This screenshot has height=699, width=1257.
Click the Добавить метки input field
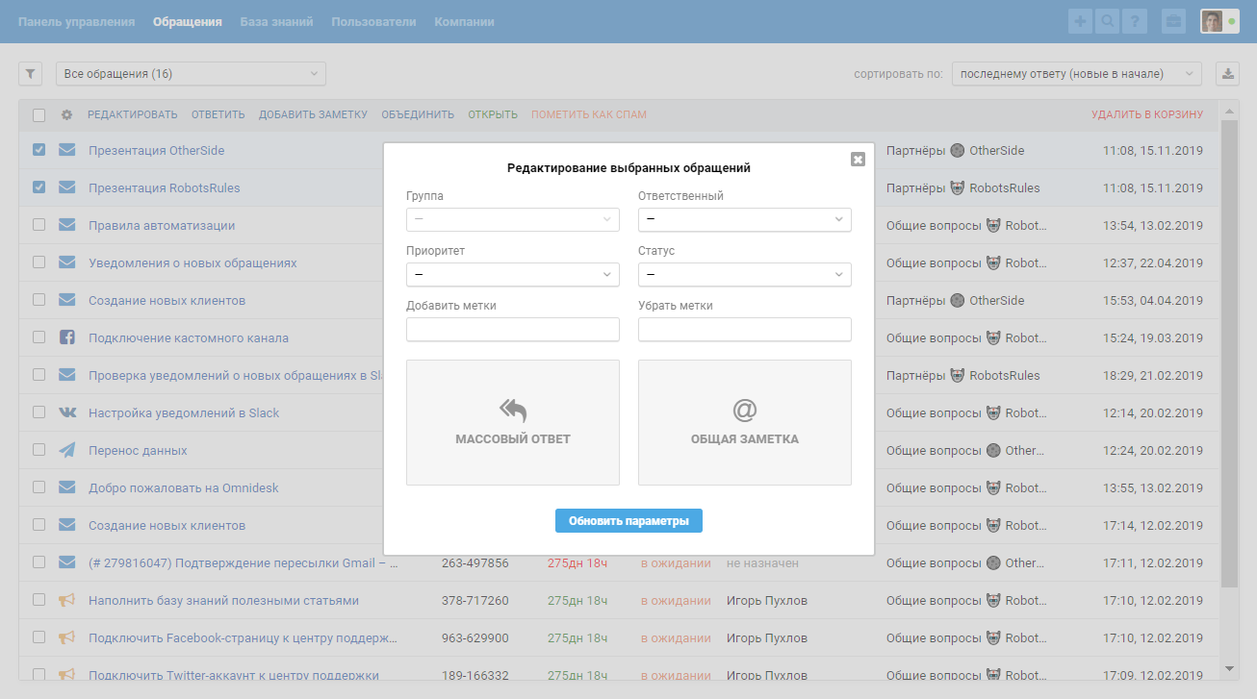(512, 330)
